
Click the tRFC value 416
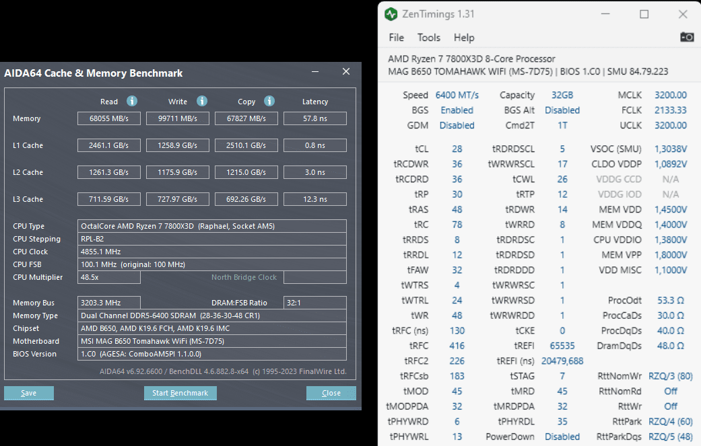457,346
